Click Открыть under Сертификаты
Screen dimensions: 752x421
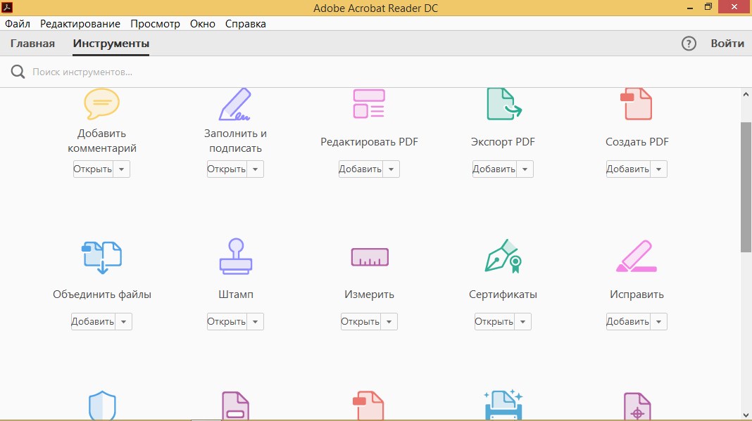[x=494, y=321]
